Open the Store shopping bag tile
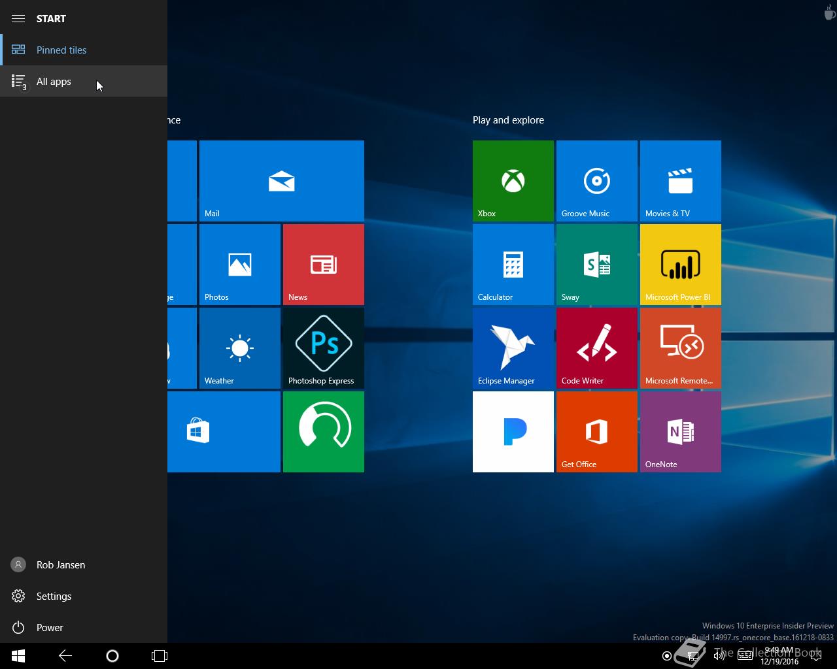The height and width of the screenshot is (669, 837). 224,432
